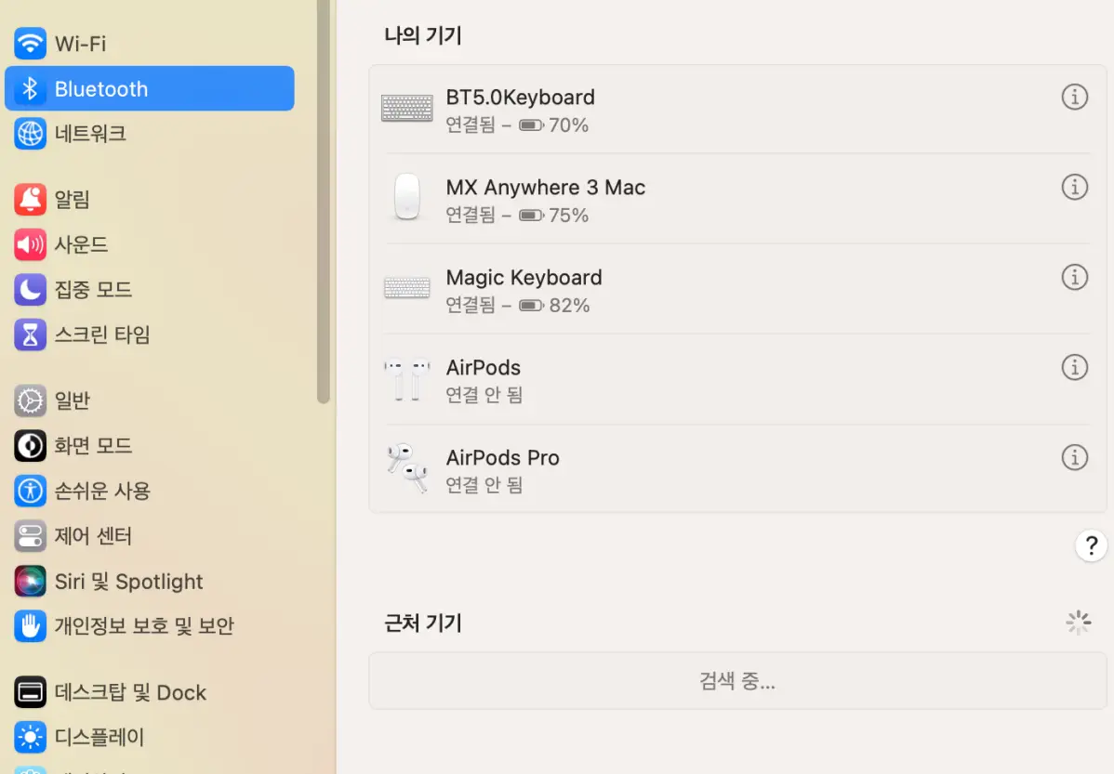Open the help question mark button
The height and width of the screenshot is (774, 1114).
(1092, 545)
